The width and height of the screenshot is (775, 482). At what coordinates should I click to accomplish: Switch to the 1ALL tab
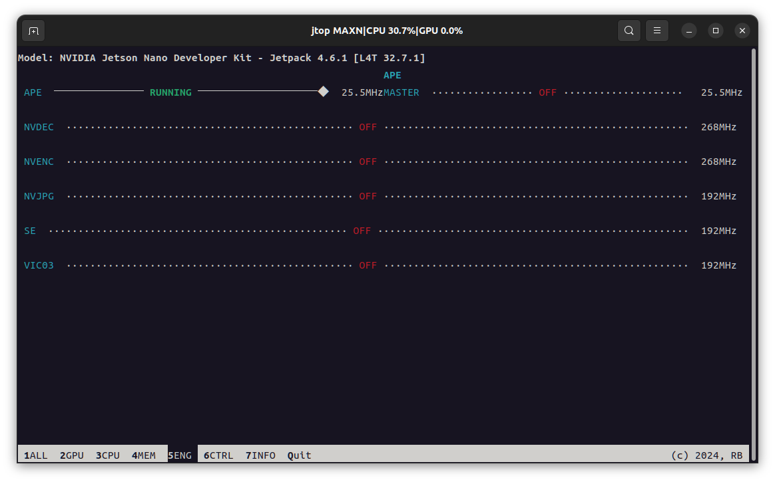tap(35, 455)
